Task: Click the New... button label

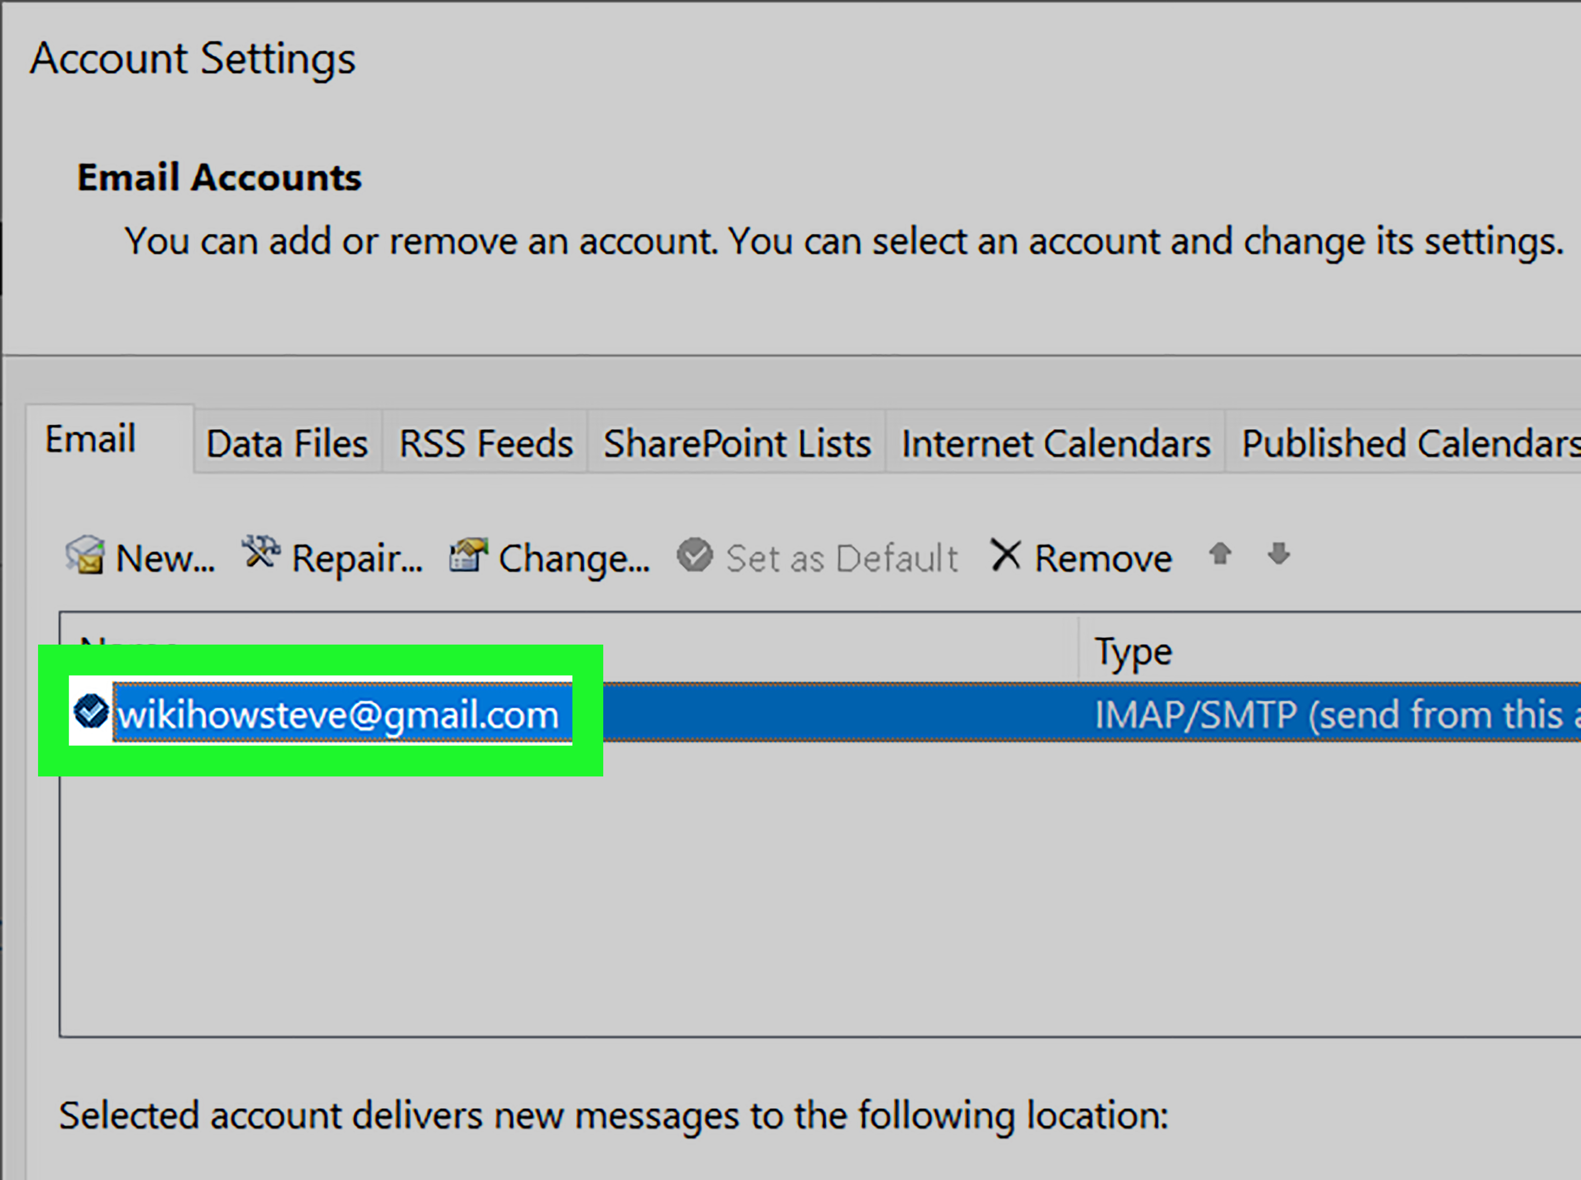Action: [x=165, y=559]
